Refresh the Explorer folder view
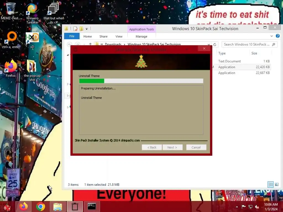 click(x=215, y=44)
